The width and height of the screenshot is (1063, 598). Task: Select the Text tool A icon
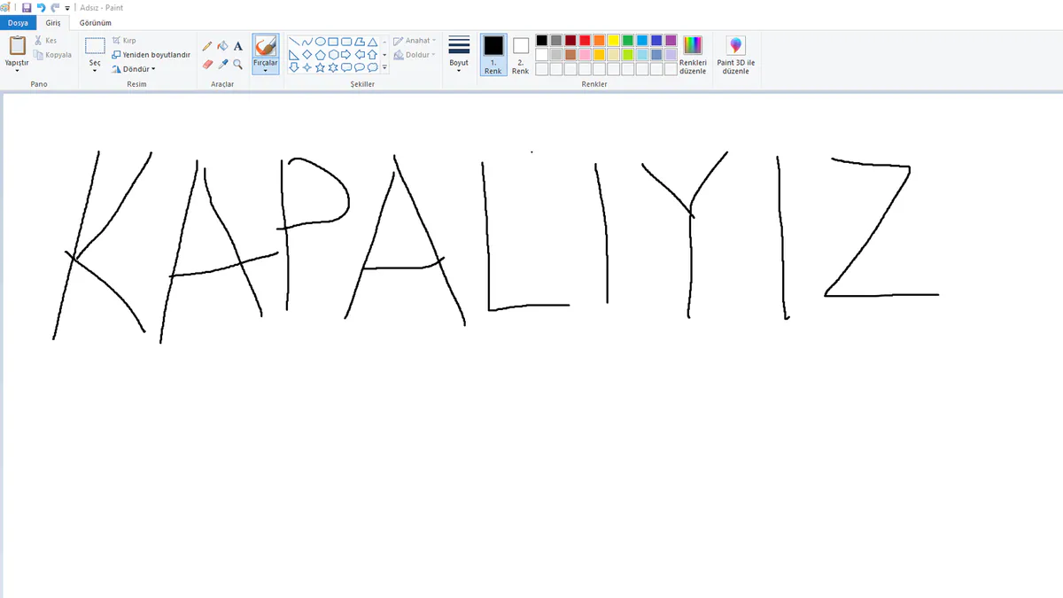(x=237, y=46)
